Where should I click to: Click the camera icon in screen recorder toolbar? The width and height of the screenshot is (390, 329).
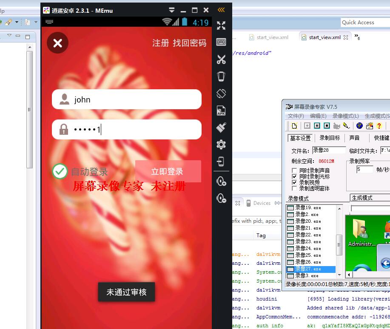336,126
